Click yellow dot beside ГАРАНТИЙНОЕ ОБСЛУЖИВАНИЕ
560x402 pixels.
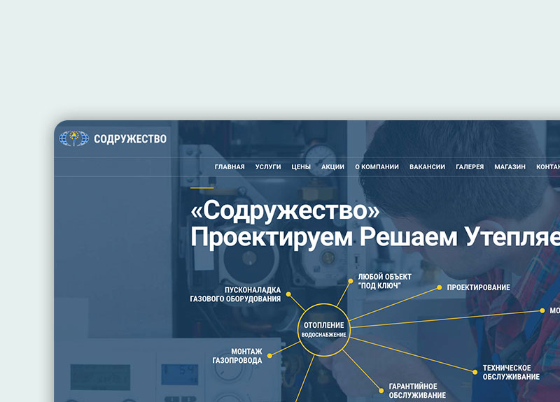tap(381, 391)
